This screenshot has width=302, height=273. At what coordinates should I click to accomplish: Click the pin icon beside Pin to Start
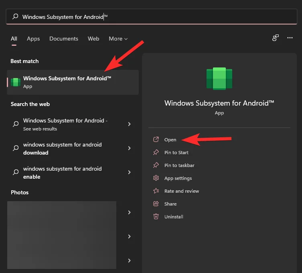[156, 152]
